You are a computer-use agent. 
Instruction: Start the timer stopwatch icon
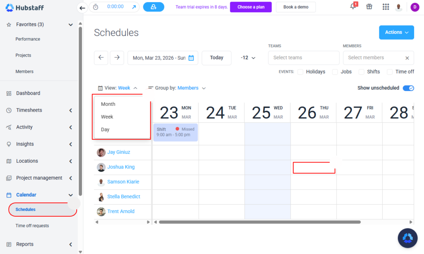[96, 7]
